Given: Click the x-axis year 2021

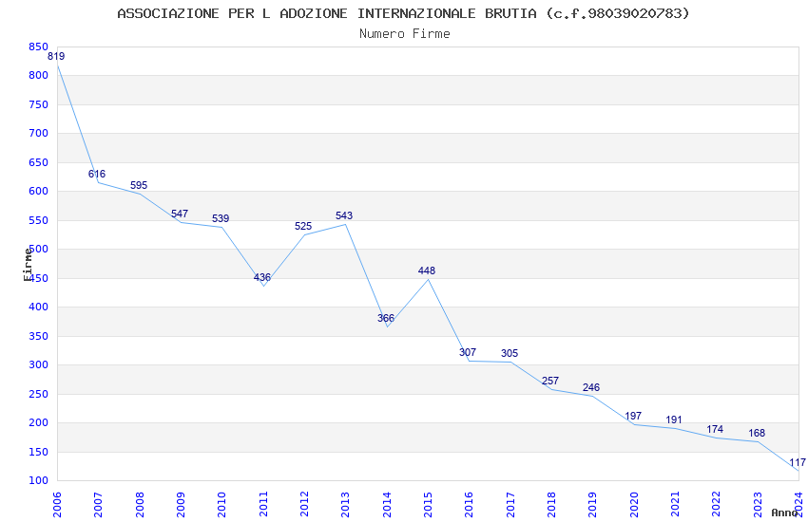Looking at the screenshot, I should (x=675, y=504).
